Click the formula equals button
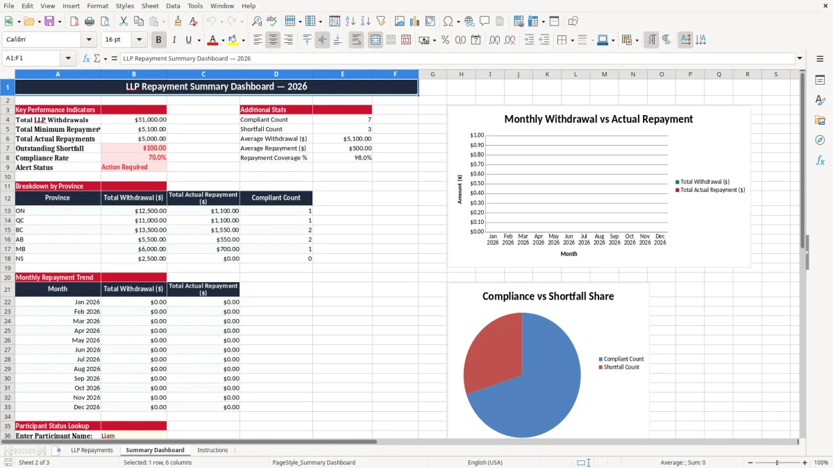The height and width of the screenshot is (468, 833). pyautogui.click(x=115, y=58)
